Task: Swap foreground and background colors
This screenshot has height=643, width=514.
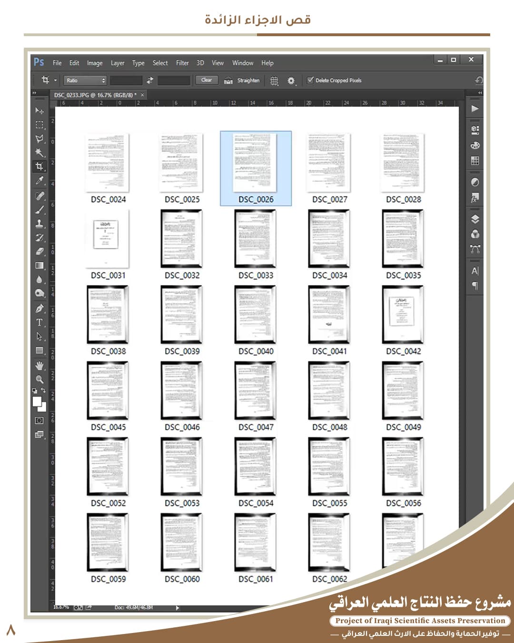Action: pyautogui.click(x=43, y=391)
